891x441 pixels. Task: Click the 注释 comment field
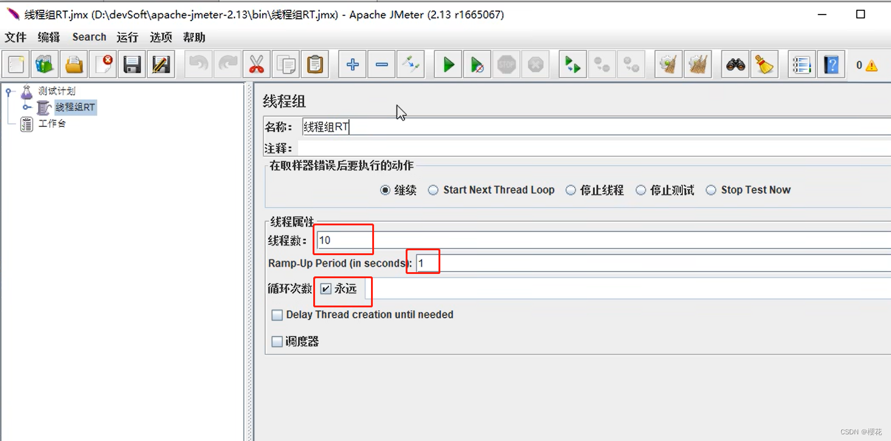click(x=594, y=148)
